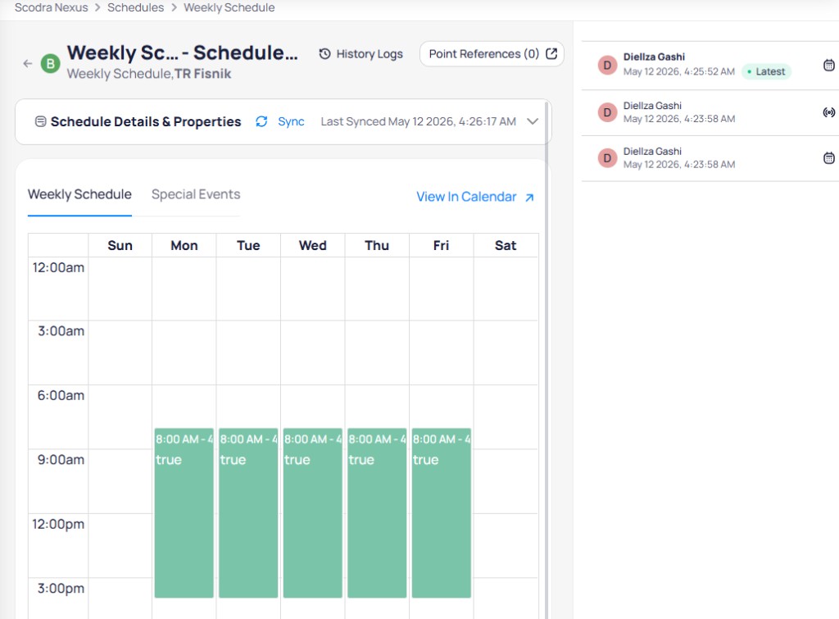Select Monday 8:00 AM true event
Viewport: 839px width, 619px height.
tap(184, 512)
